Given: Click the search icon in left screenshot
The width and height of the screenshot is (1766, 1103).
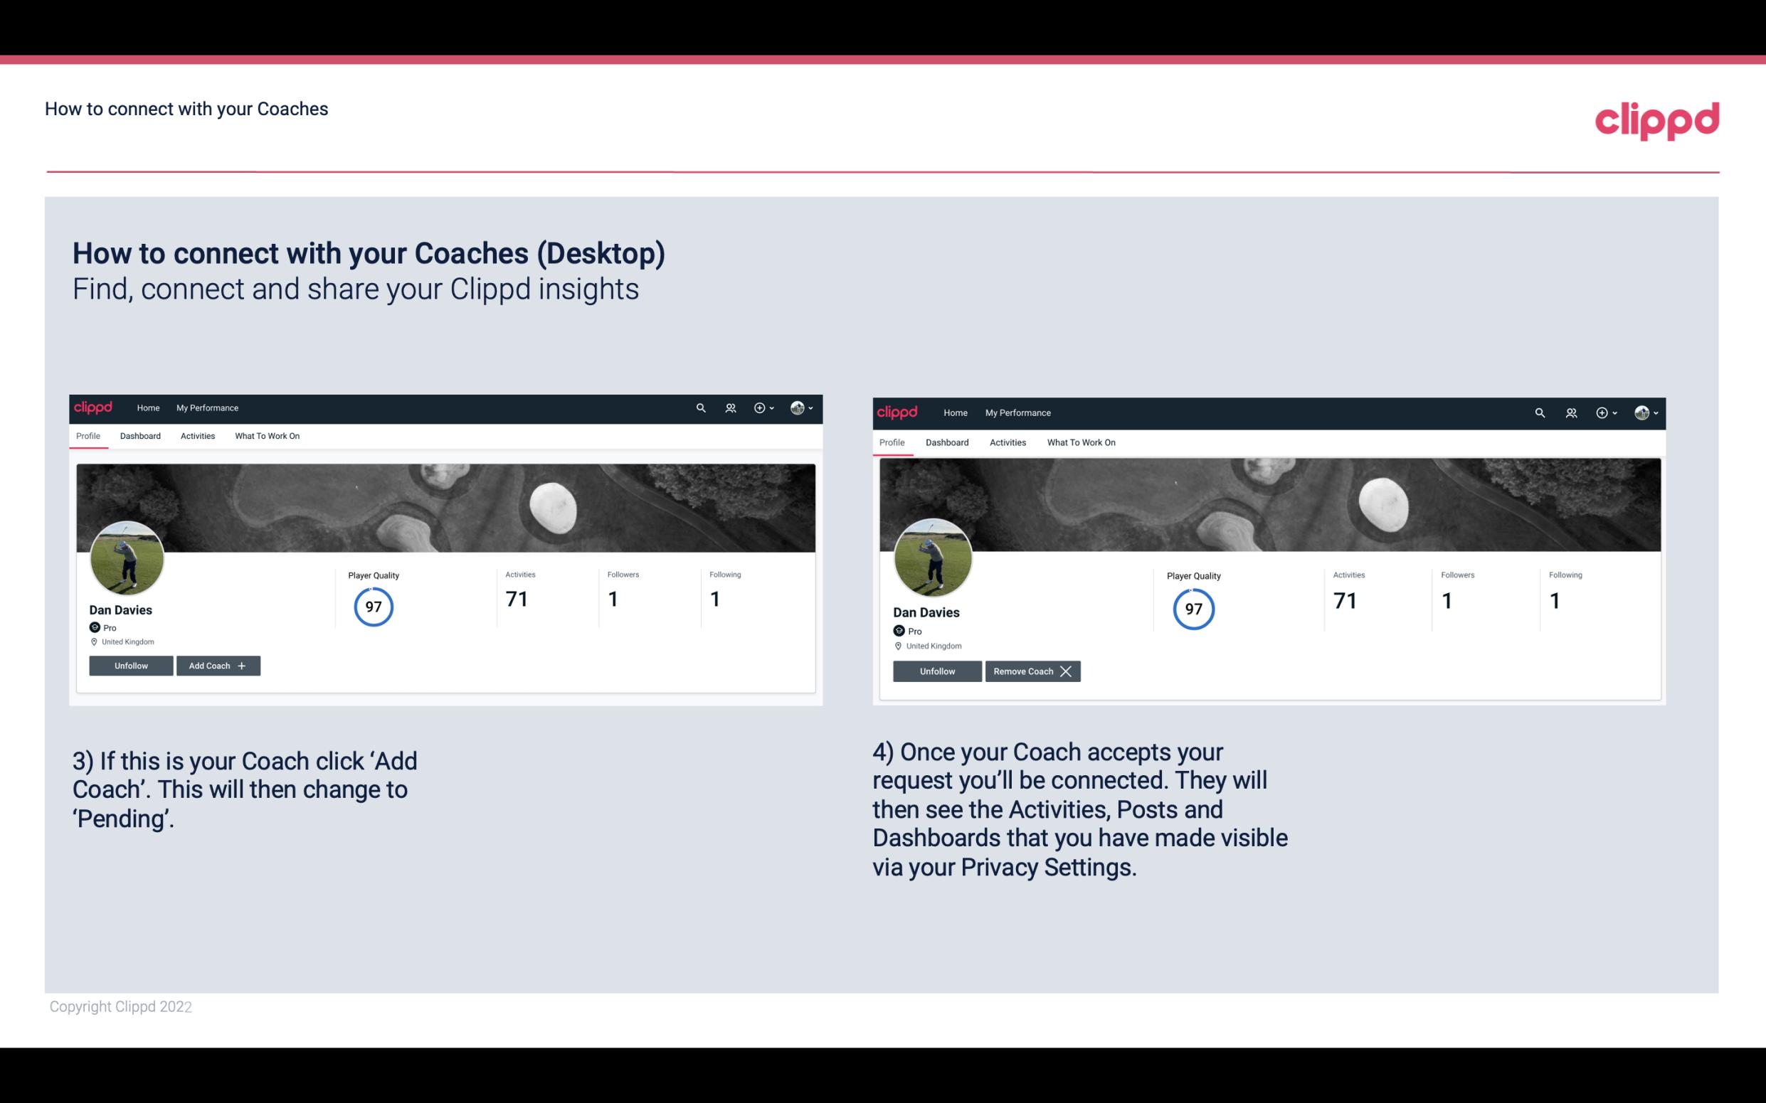Looking at the screenshot, I should (702, 407).
